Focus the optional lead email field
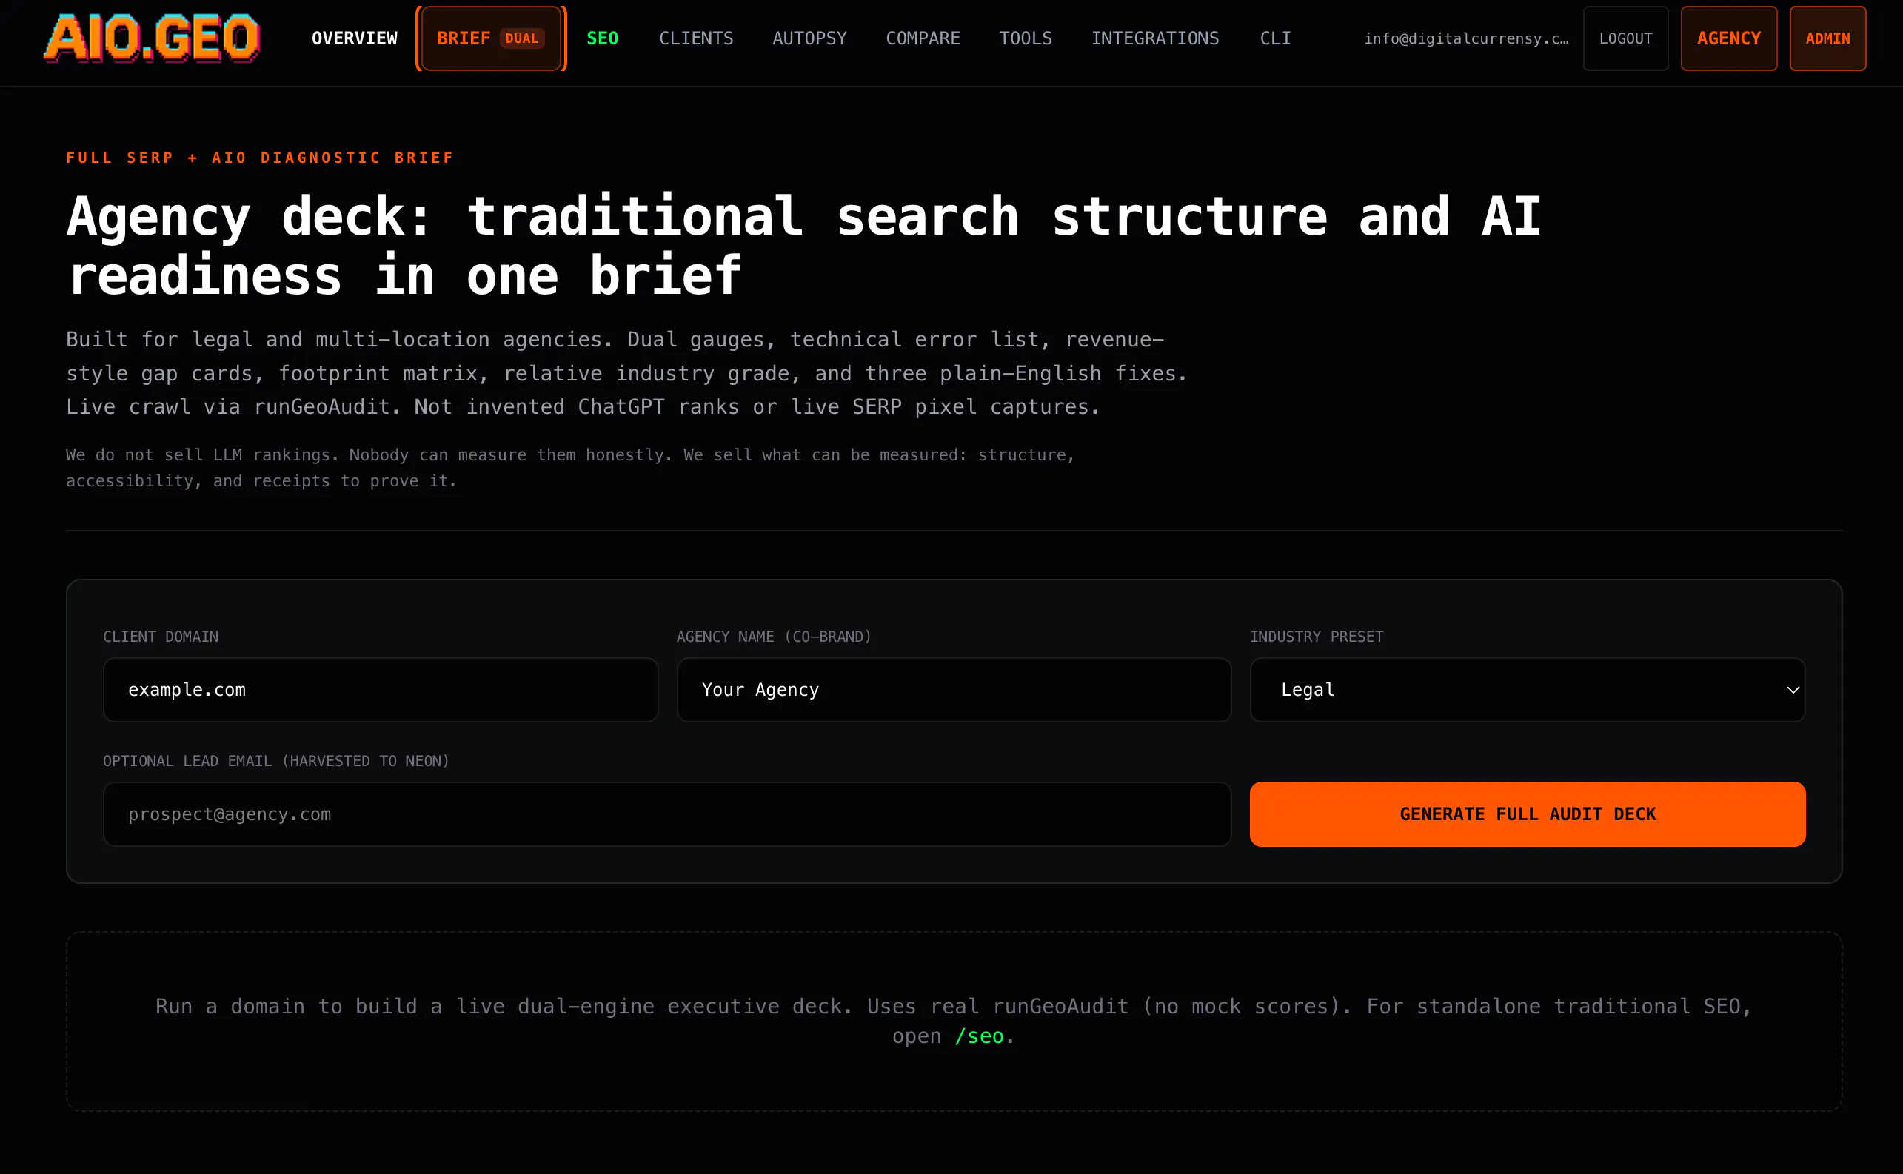The width and height of the screenshot is (1903, 1174). point(667,814)
